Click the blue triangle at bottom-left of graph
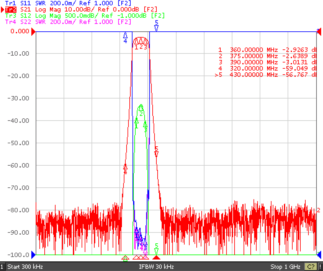The image size is (323, 271). point(34,255)
